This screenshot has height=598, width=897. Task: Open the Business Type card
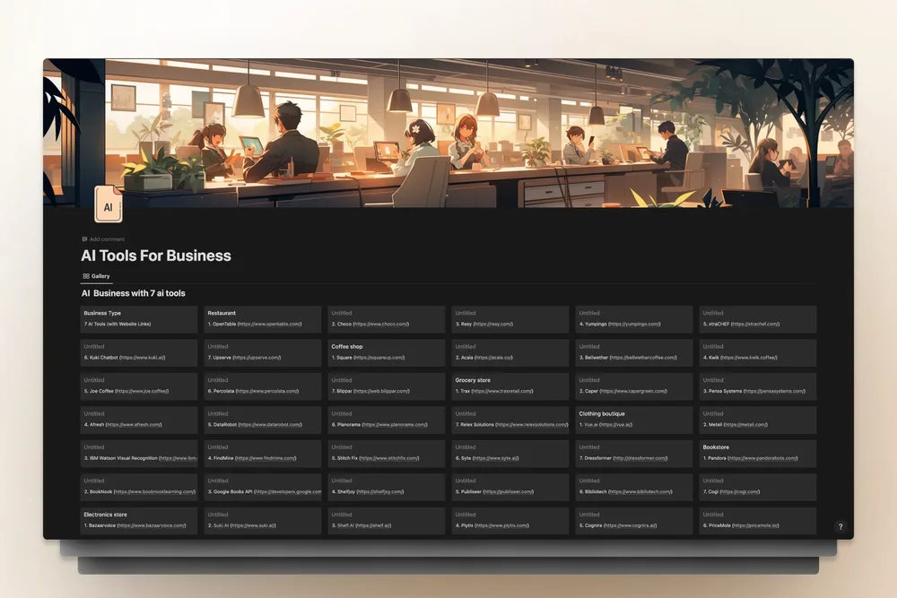pos(139,319)
